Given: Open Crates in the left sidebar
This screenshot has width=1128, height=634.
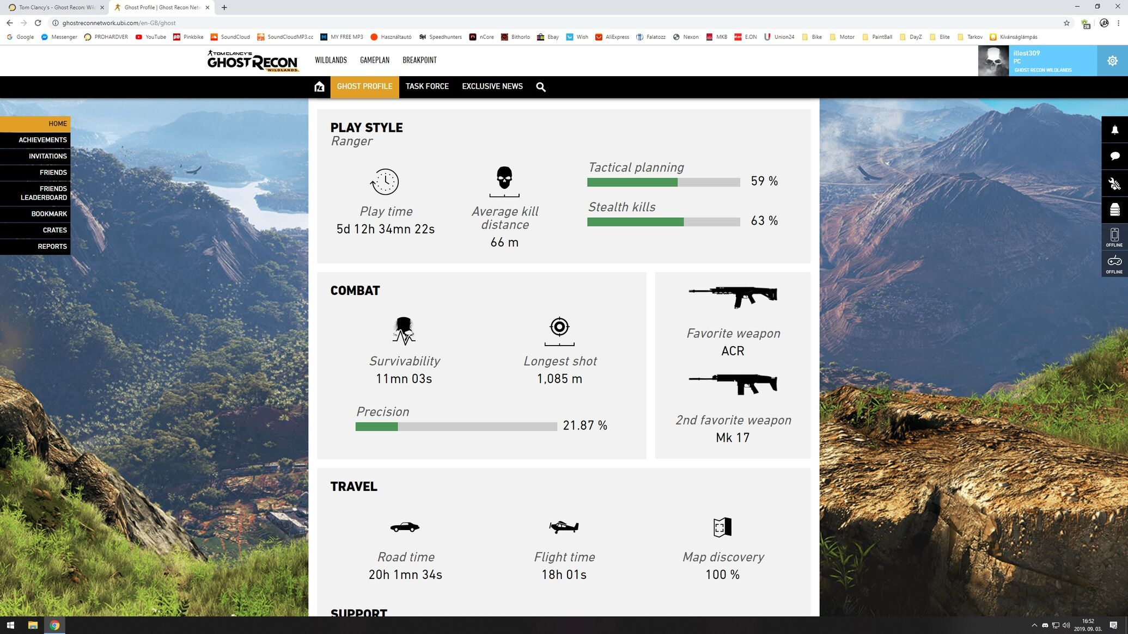Looking at the screenshot, I should click(35, 230).
